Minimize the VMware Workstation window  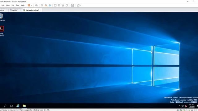(x=187, y=2)
